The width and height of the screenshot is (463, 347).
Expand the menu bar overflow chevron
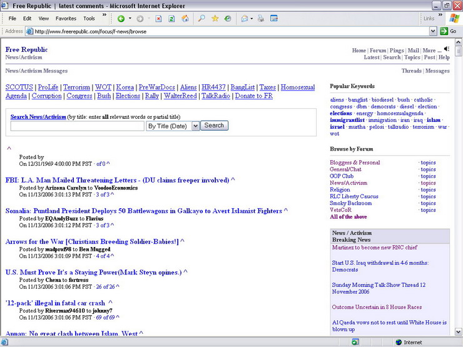[104, 15]
